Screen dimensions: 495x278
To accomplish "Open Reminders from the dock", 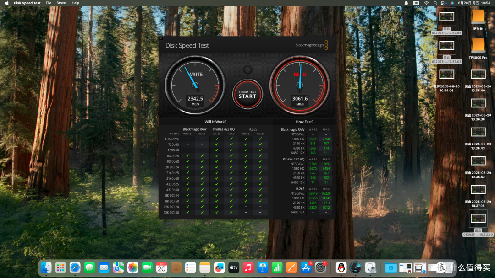I will pos(190,267).
